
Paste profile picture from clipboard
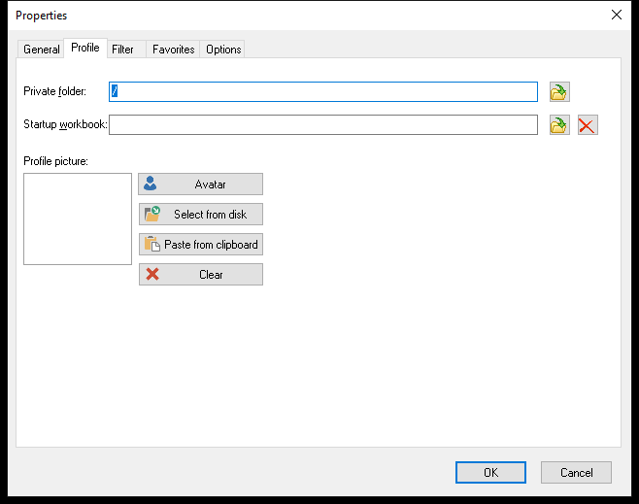[200, 245]
